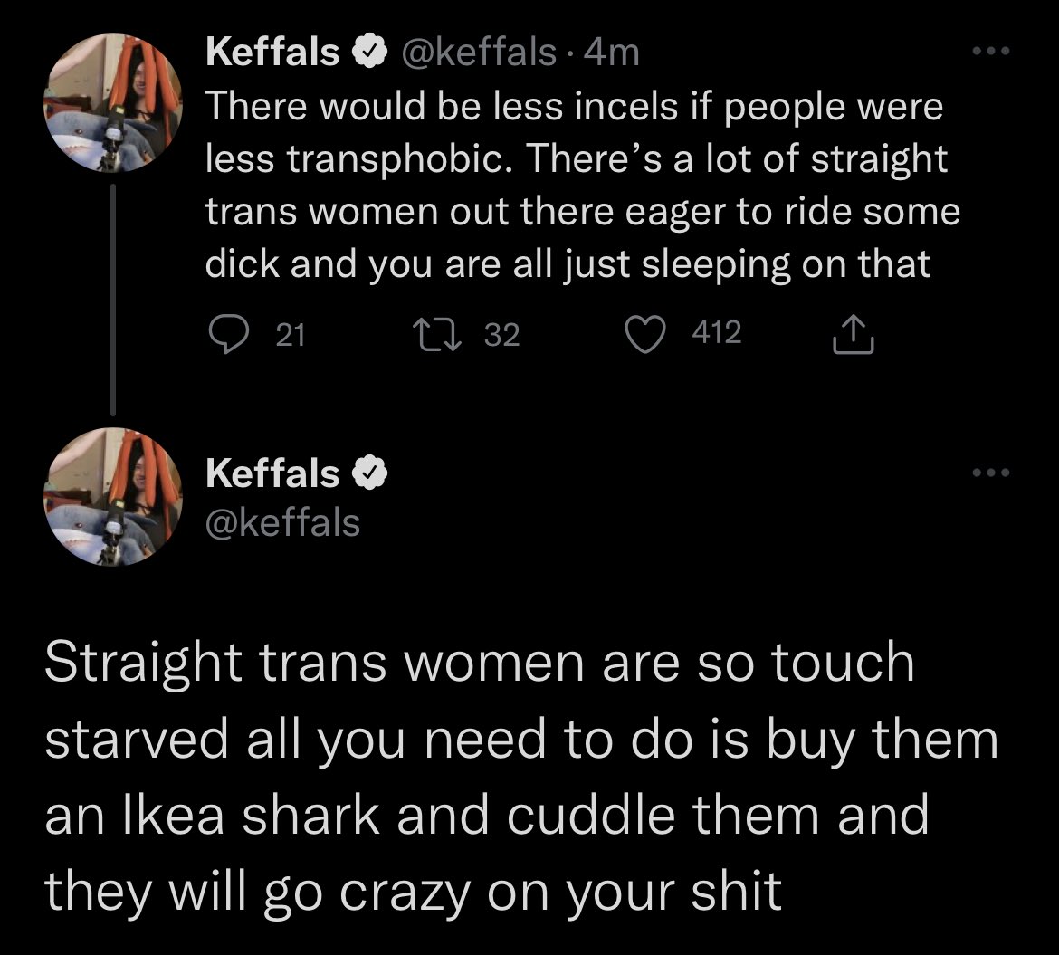Viewport: 1059px width, 955px height.
Task: Click the Keffals display name in top tweet
Action: coord(272,53)
